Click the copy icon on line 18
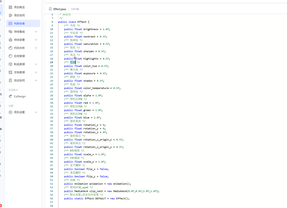 tap(75, 58)
